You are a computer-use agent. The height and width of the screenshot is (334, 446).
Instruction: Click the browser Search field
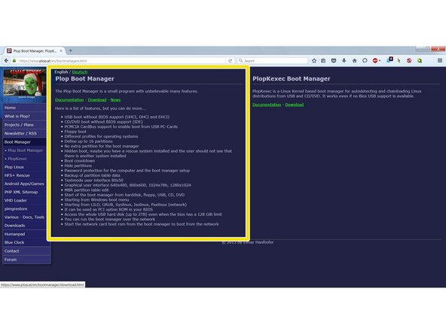pyautogui.click(x=273, y=61)
